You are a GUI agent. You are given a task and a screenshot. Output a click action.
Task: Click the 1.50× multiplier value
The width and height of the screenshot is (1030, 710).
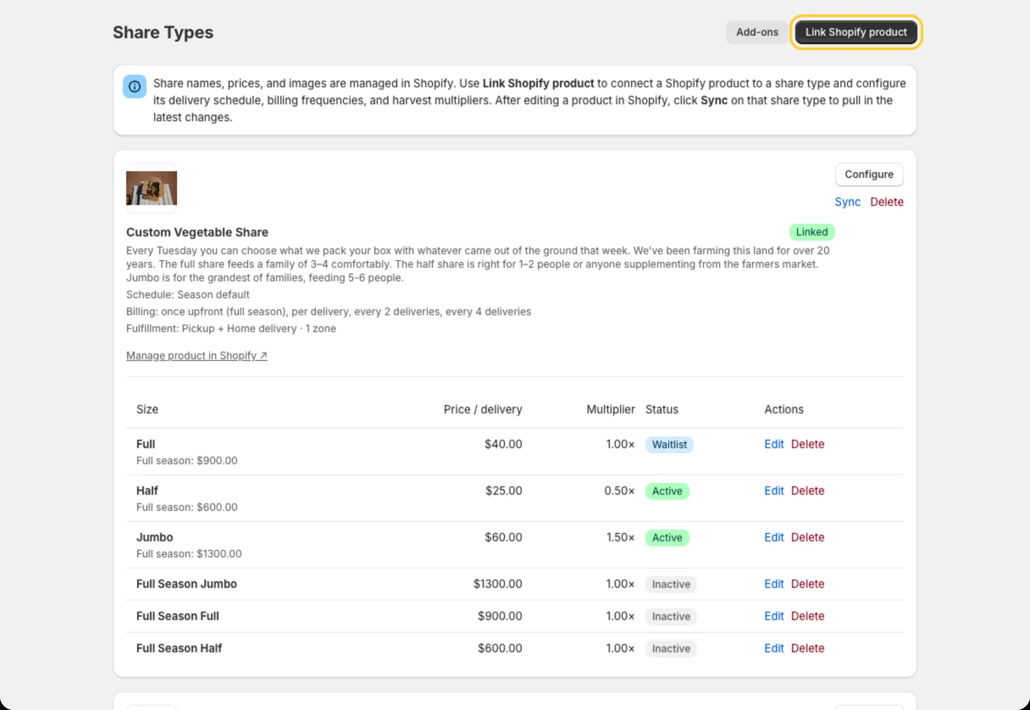point(621,537)
